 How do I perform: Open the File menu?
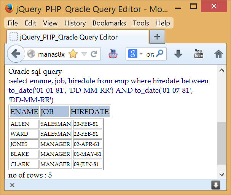tap(13, 23)
